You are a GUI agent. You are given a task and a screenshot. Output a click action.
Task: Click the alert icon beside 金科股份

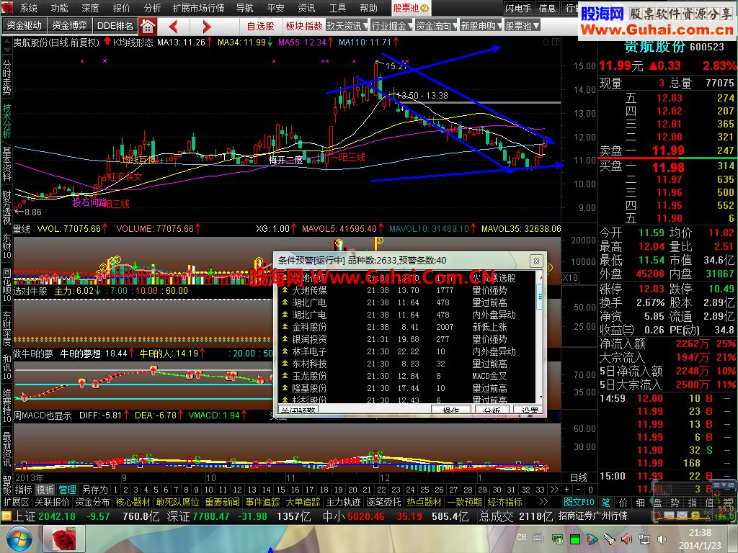[285, 327]
